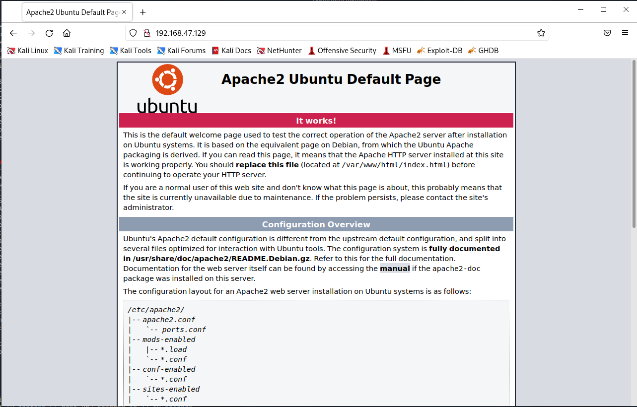The width and height of the screenshot is (637, 407).
Task: Open the Kali Docs bookmark
Action: pos(231,50)
